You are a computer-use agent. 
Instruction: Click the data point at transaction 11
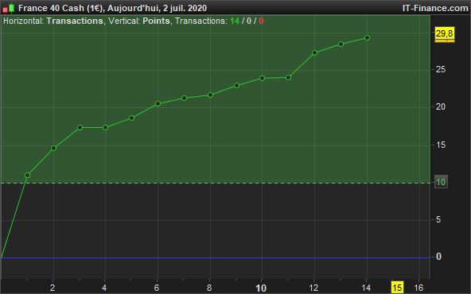coord(288,77)
